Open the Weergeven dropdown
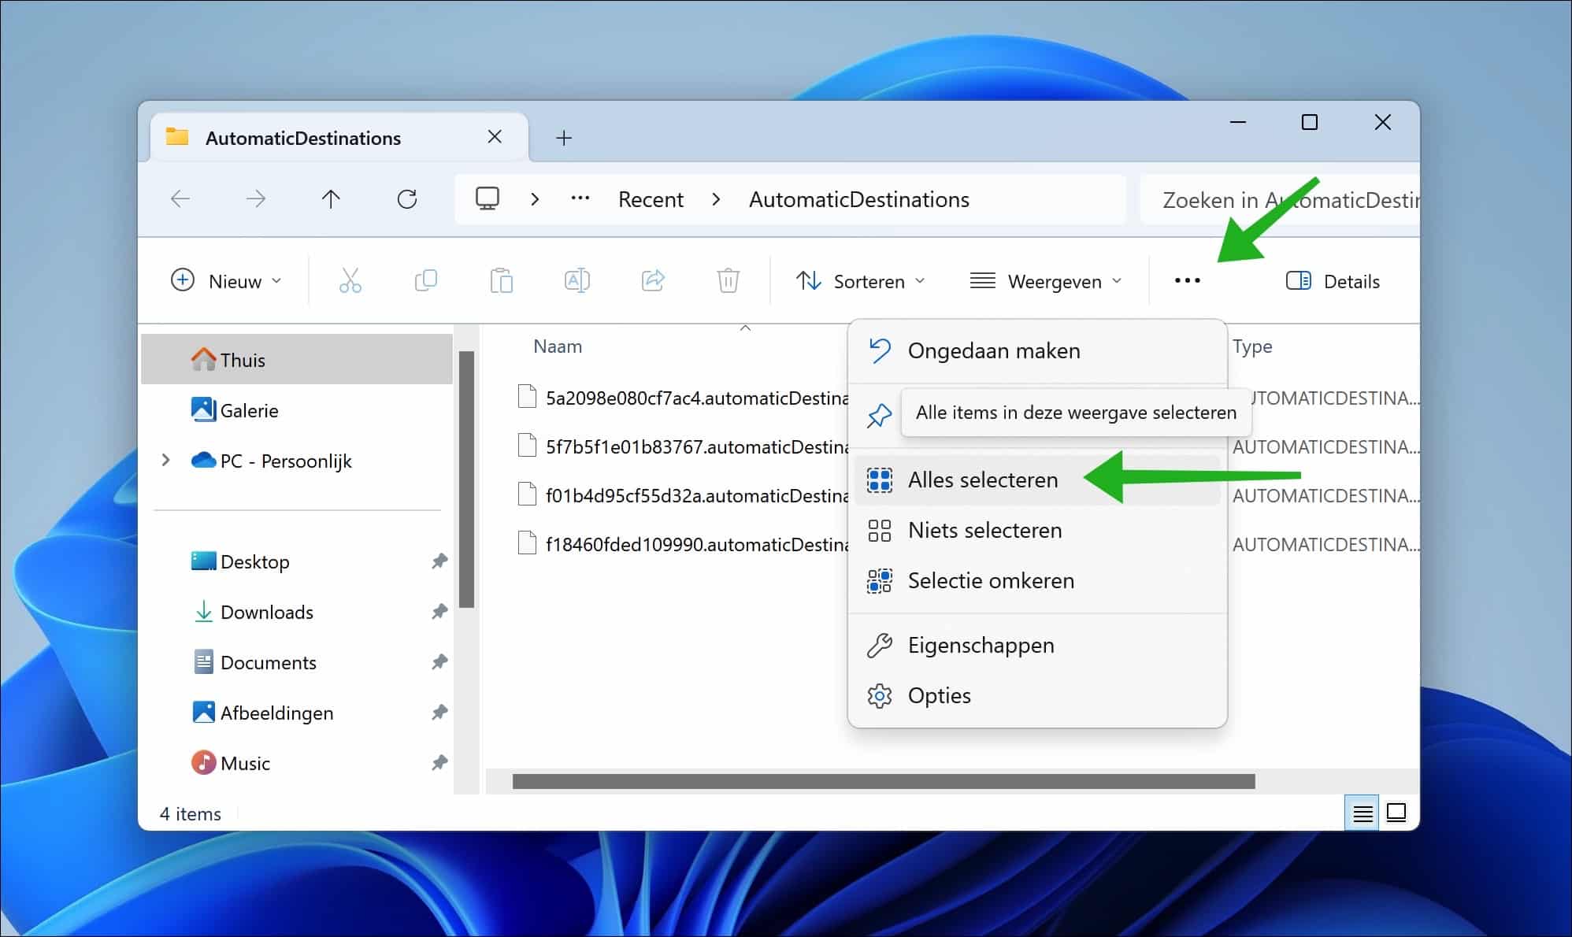1572x937 pixels. [1046, 281]
